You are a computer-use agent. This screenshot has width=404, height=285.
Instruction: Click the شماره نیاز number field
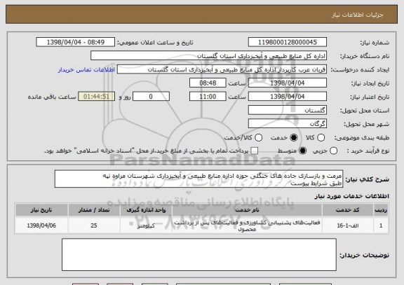pos(288,42)
